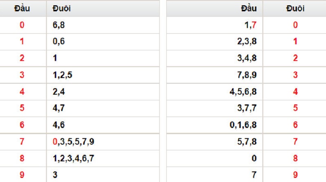Image resolution: width=326 pixels, height=182 pixels.
Task: Click the left table's Đầu header
Action: [x=22, y=8]
